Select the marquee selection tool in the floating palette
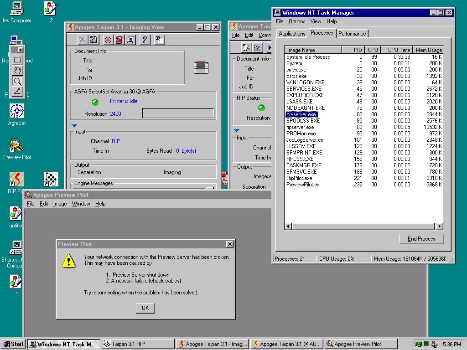Viewport: 467px width, 350px height. [17, 60]
